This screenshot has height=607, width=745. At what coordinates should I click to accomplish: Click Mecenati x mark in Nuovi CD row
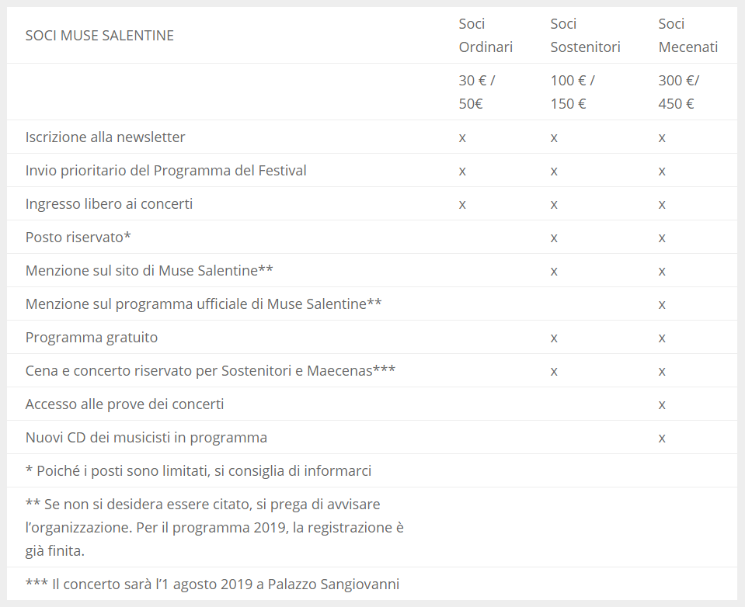(662, 438)
